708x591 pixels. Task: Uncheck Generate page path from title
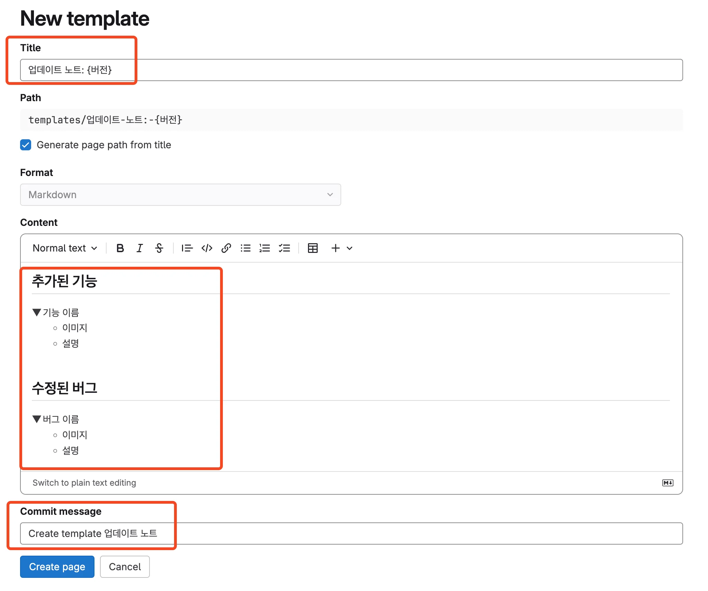(x=26, y=145)
